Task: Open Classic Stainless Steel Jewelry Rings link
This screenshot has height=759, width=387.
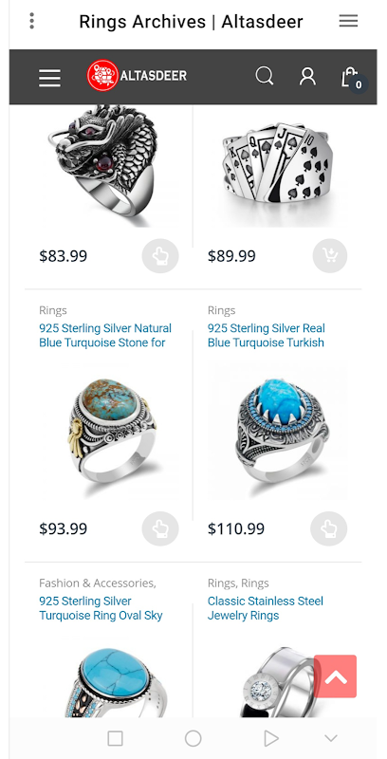Action: [x=265, y=608]
